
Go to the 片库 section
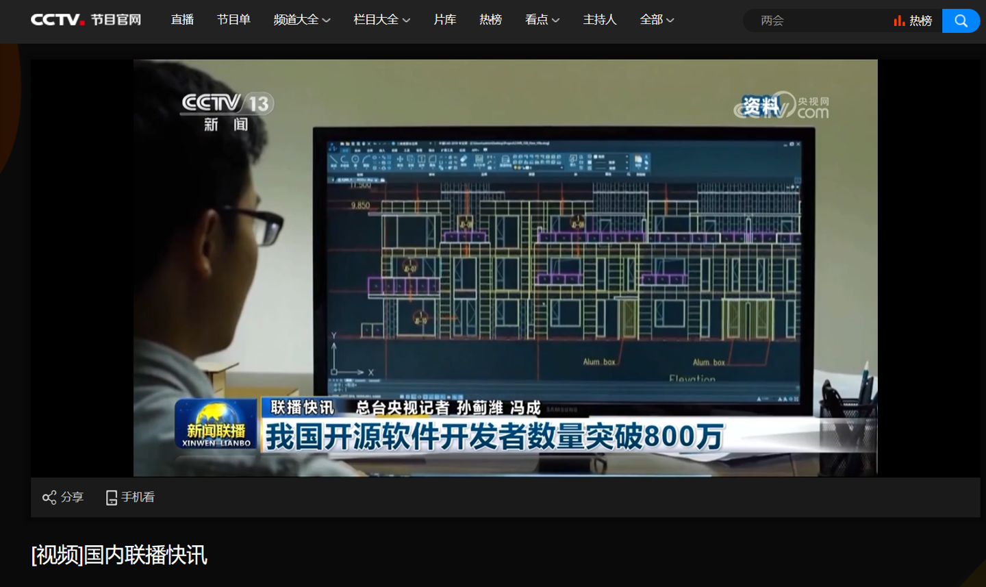(x=444, y=21)
